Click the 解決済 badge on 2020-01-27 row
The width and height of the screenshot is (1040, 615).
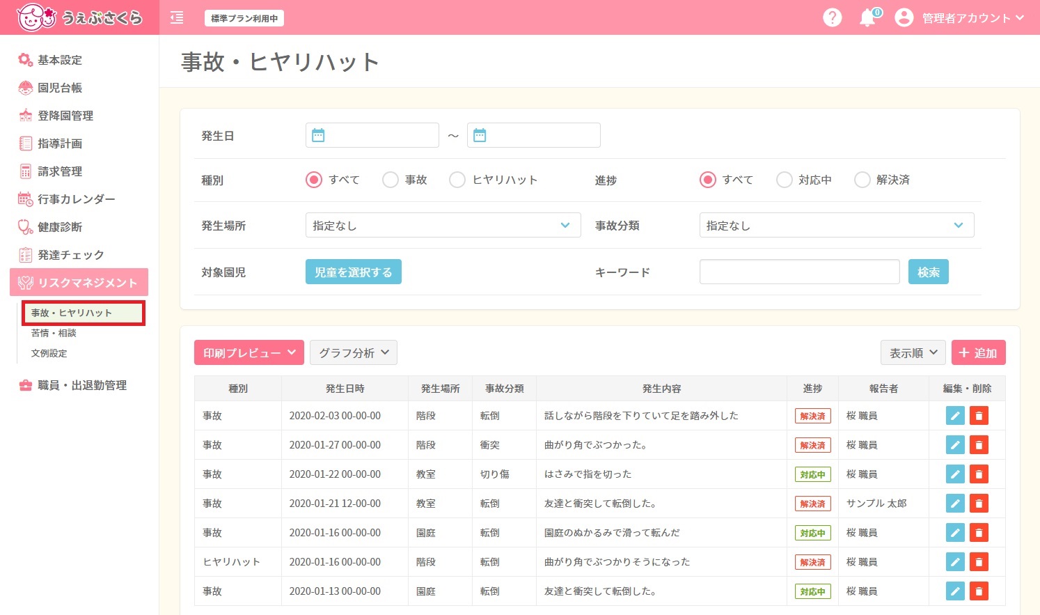pos(812,445)
